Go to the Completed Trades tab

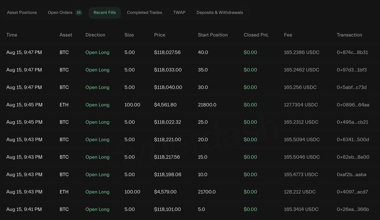point(144,13)
